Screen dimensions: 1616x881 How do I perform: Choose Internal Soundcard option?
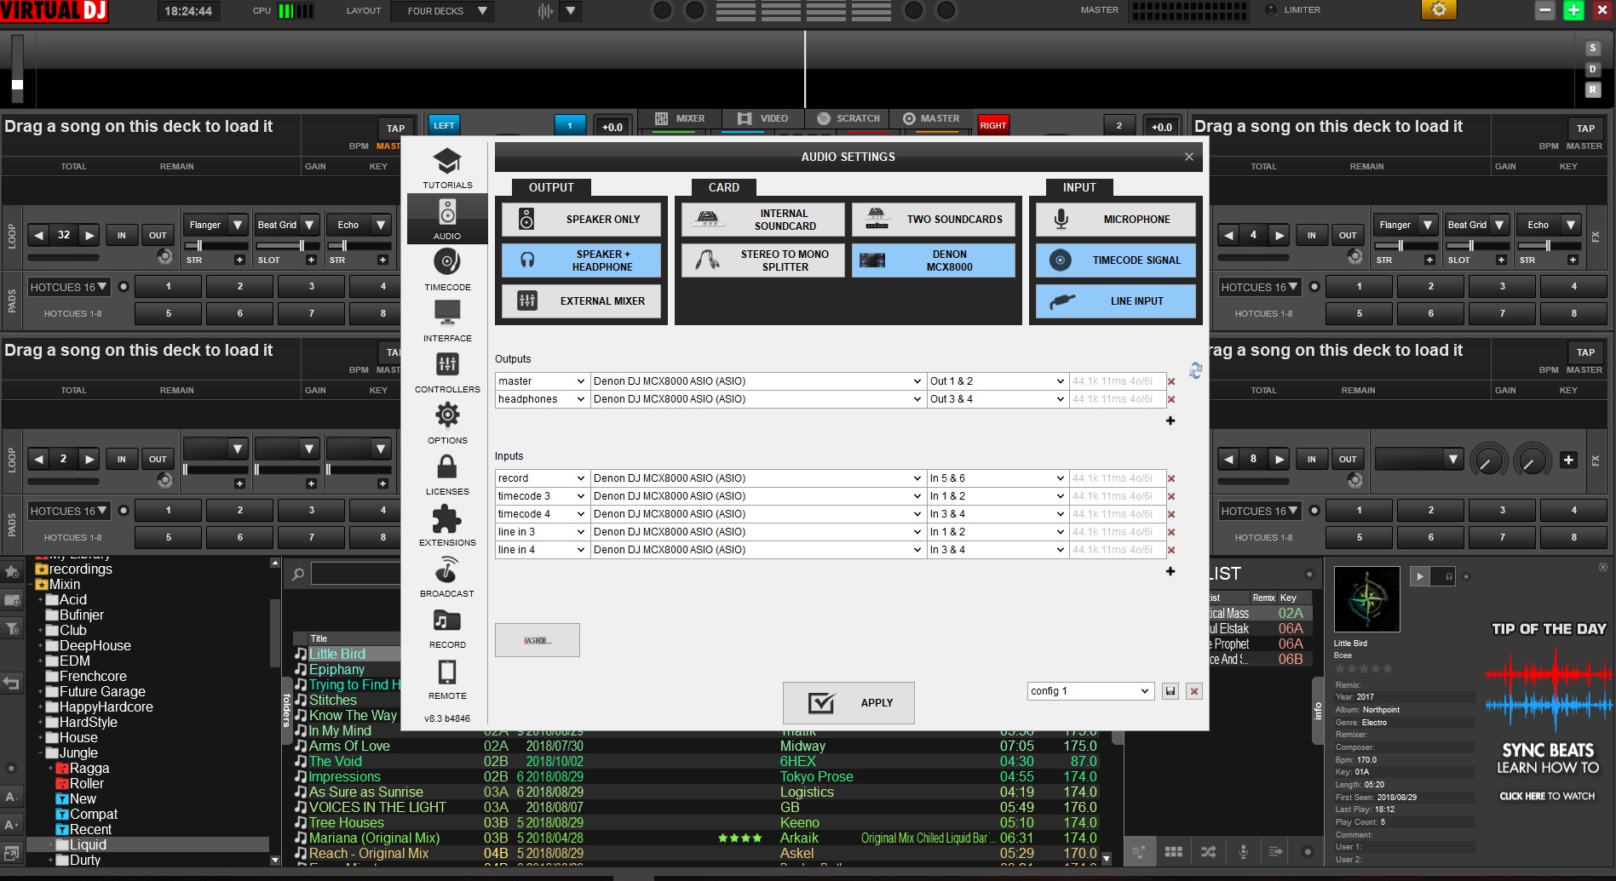(762, 220)
